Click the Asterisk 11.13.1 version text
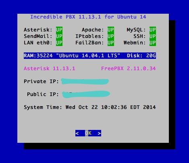Viewport: 189px width, 163px height. (x=50, y=69)
